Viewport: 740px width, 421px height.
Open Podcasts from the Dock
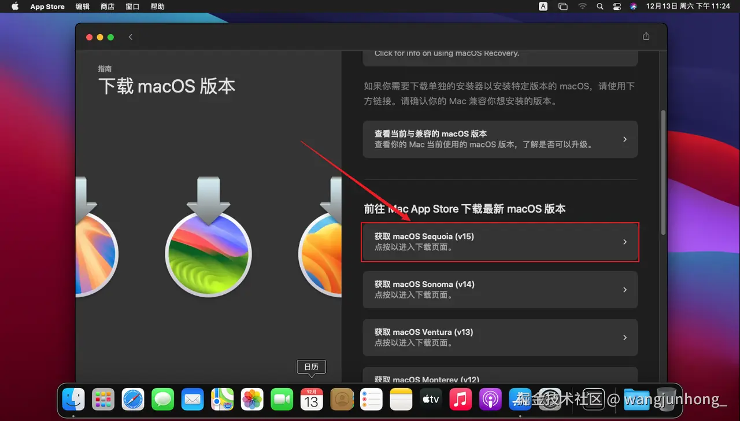point(491,399)
